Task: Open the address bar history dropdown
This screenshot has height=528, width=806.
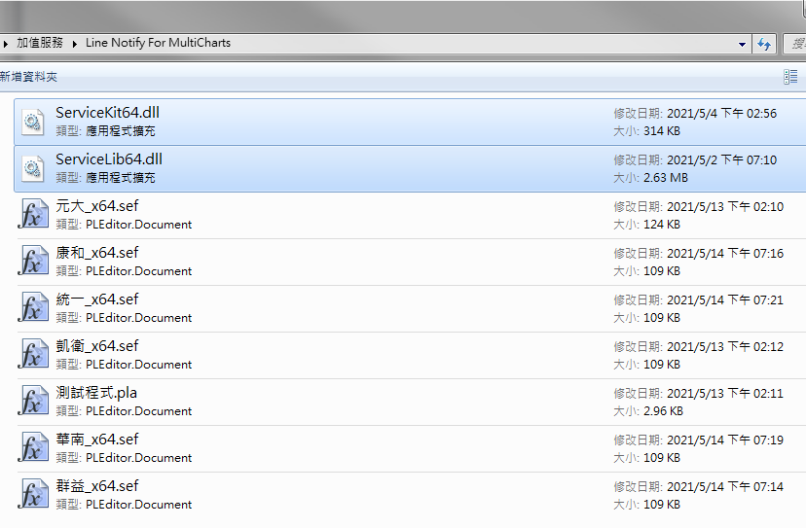Action: click(x=743, y=44)
